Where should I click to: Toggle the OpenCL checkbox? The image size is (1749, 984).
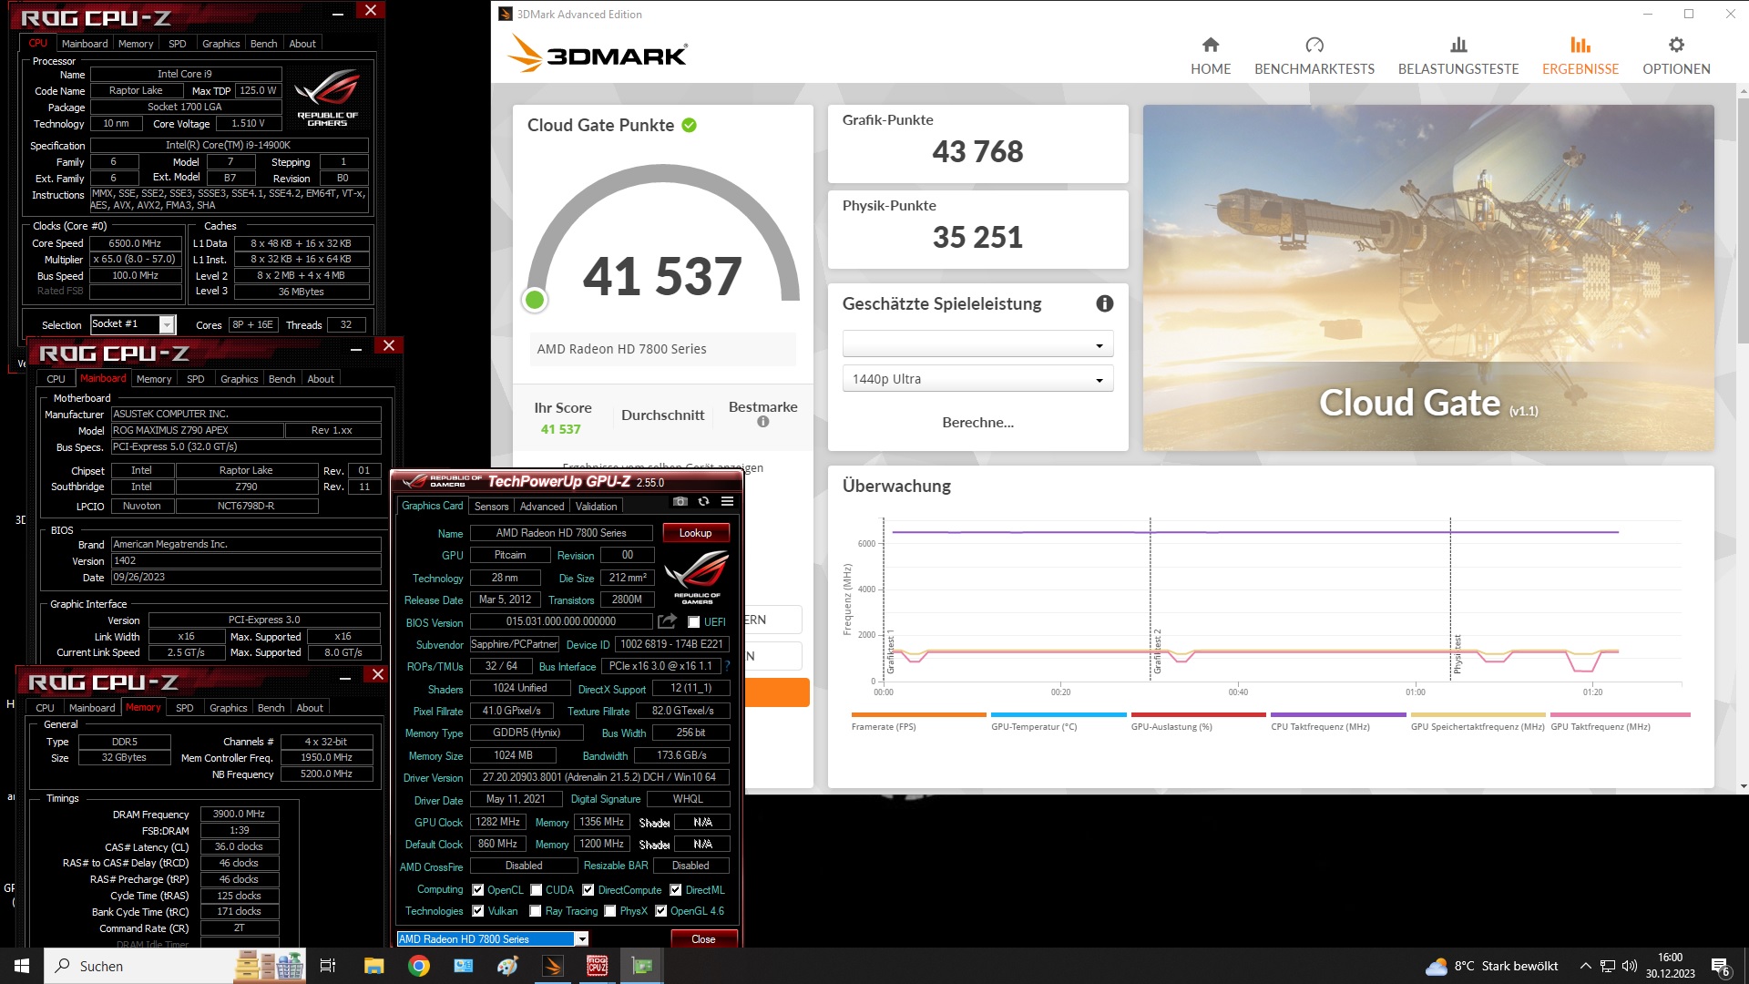[478, 890]
